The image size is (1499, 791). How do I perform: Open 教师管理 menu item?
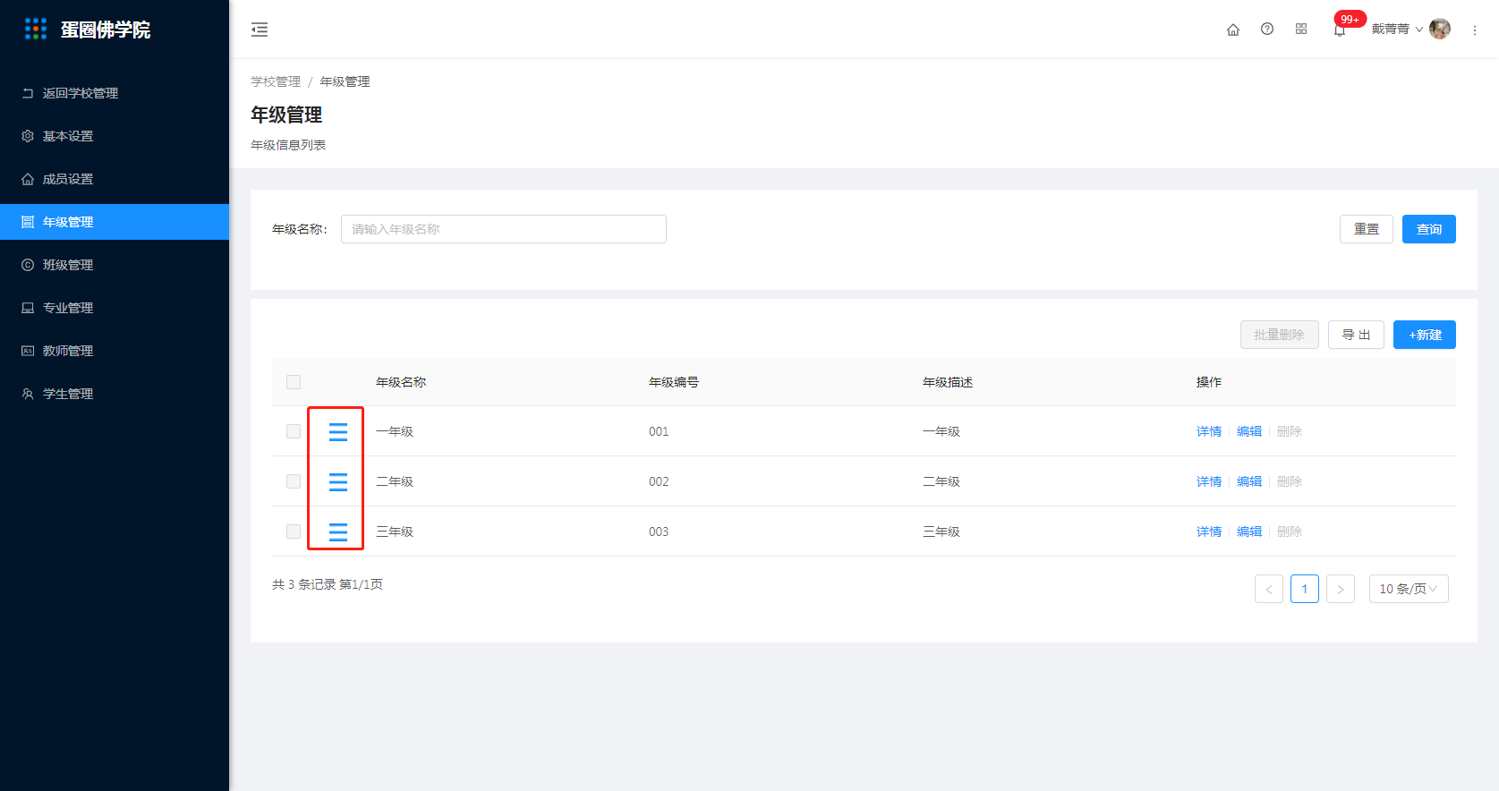coord(115,351)
